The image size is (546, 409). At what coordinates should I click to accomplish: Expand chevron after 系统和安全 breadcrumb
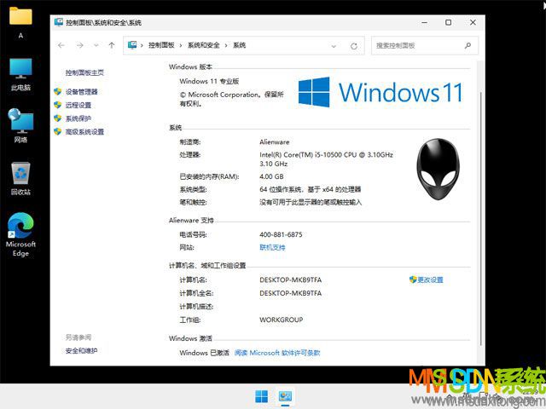tap(226, 45)
